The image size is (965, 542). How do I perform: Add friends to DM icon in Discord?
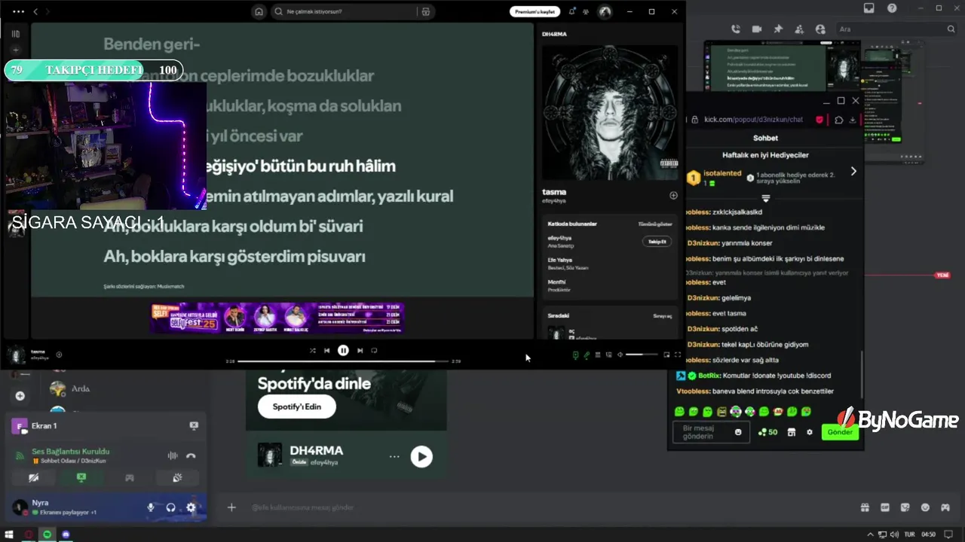tap(799, 29)
